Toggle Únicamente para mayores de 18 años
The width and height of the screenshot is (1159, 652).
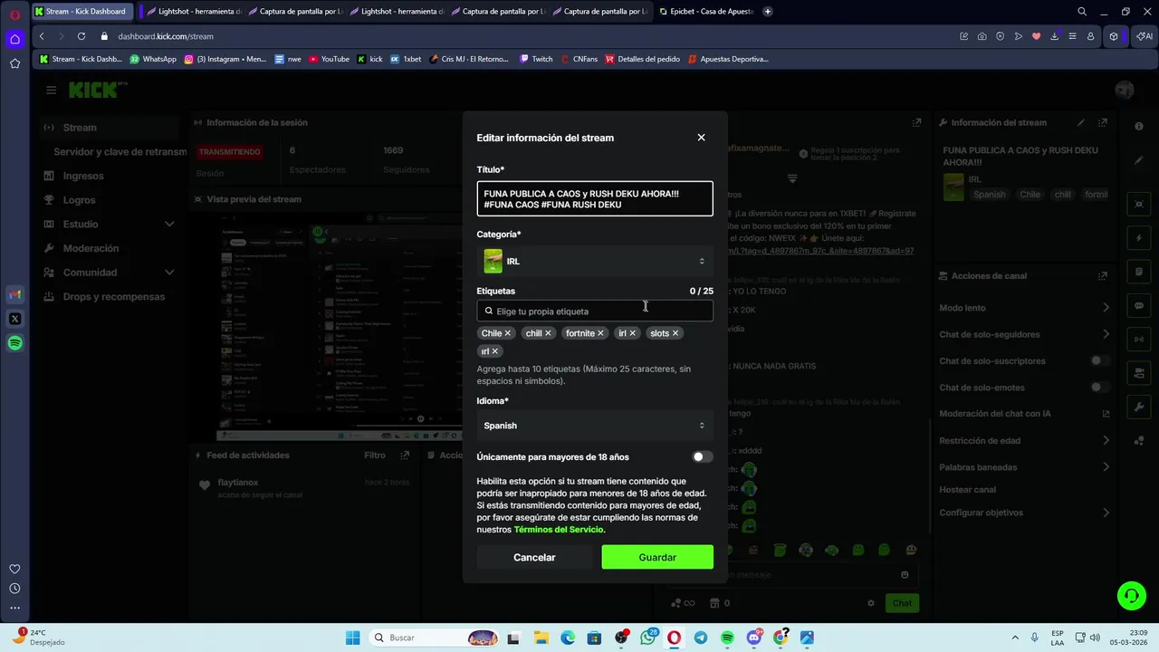point(703,457)
